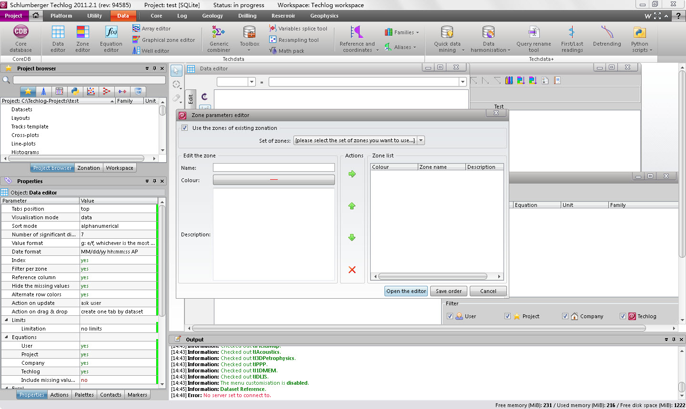686x409 pixels.
Task: Click the Open the editor button
Action: [406, 291]
